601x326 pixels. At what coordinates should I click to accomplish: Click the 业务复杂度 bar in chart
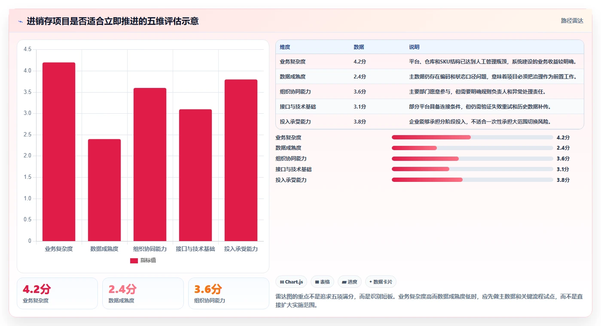(x=59, y=152)
